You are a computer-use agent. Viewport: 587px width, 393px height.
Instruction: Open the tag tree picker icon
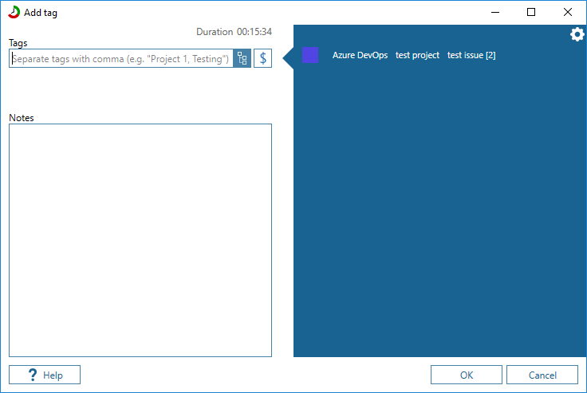coord(242,58)
